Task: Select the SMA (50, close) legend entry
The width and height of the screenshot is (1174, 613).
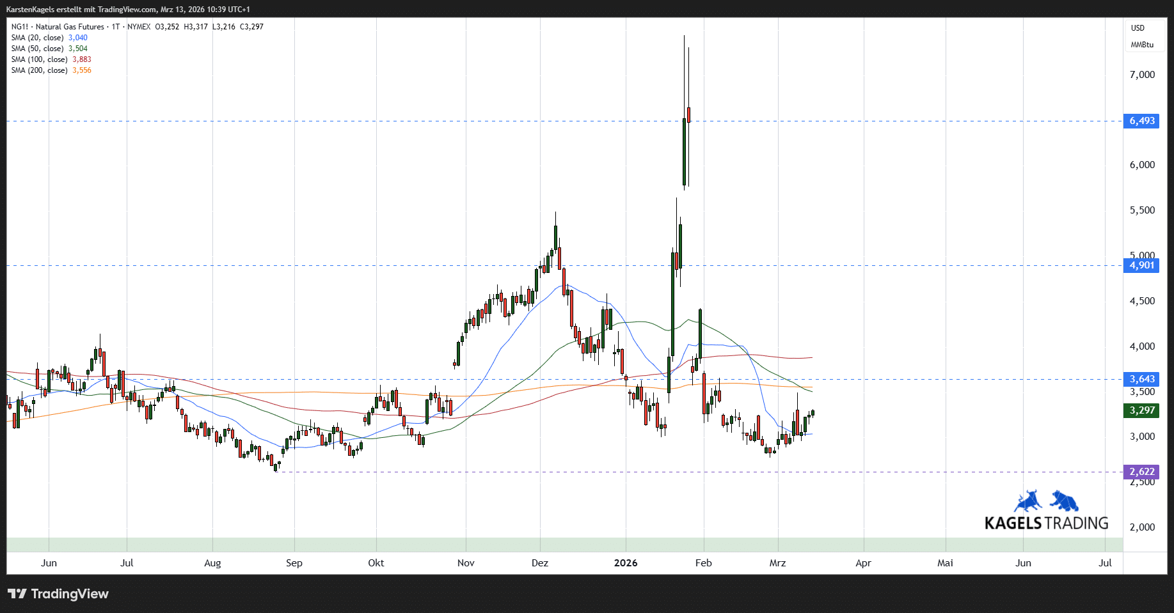Action: click(37, 49)
